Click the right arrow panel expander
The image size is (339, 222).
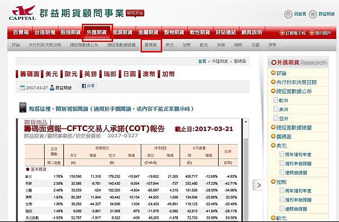259,185
